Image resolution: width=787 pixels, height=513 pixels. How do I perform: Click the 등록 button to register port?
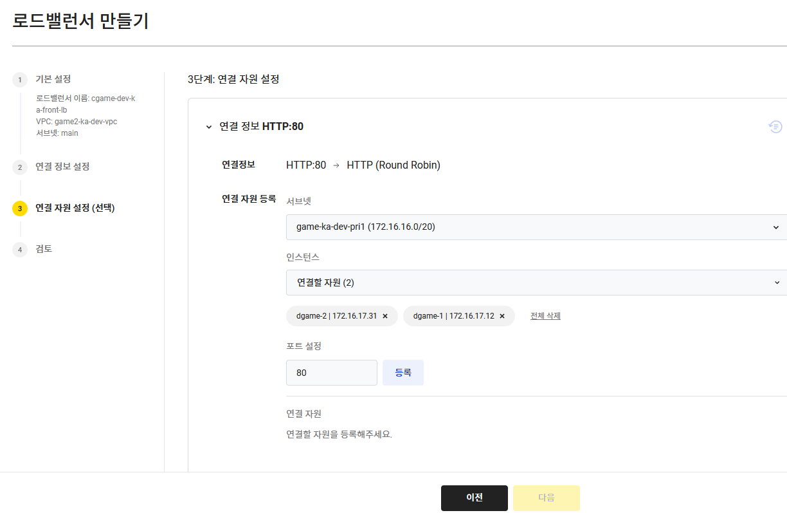click(403, 372)
